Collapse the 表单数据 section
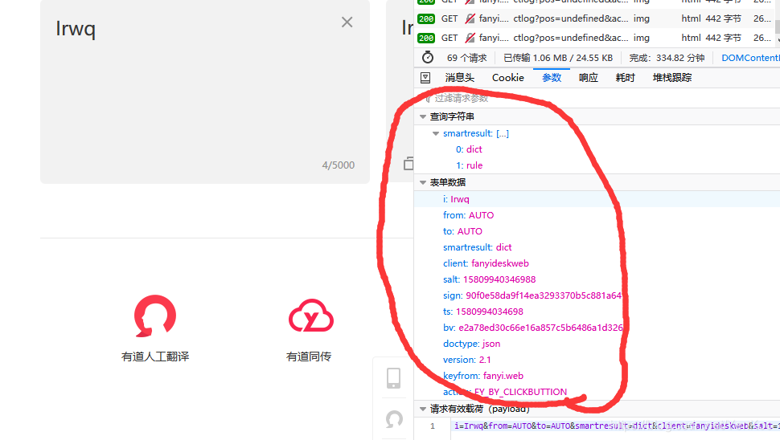Viewport: 780px width, 440px height. 423,183
